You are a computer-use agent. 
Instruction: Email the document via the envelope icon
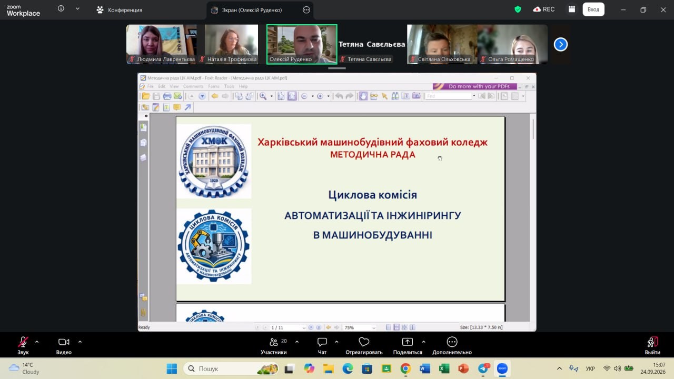point(178,96)
